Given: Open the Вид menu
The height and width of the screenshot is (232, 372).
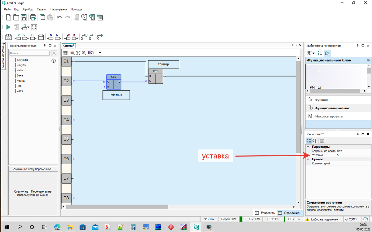Looking at the screenshot, I should point(16,9).
